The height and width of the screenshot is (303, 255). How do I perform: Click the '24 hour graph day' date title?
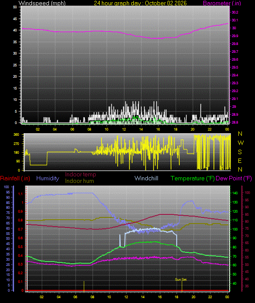tap(140, 3)
